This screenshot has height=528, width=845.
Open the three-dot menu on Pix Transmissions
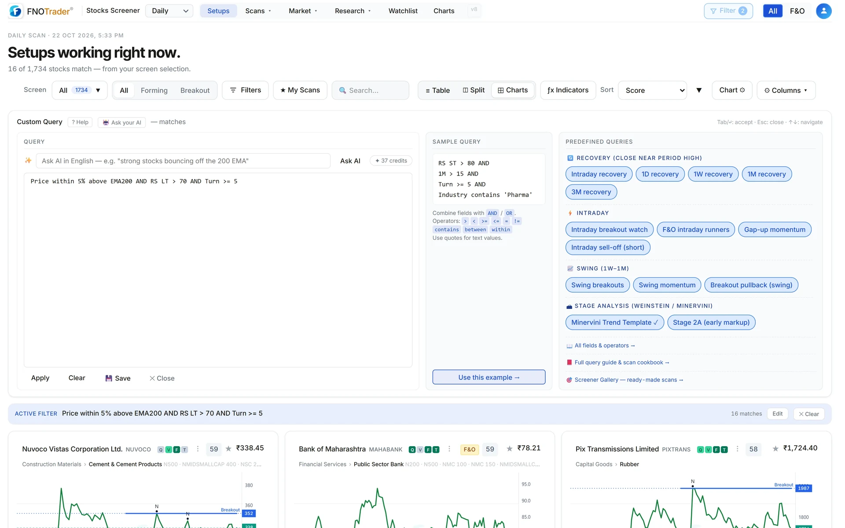(737, 449)
